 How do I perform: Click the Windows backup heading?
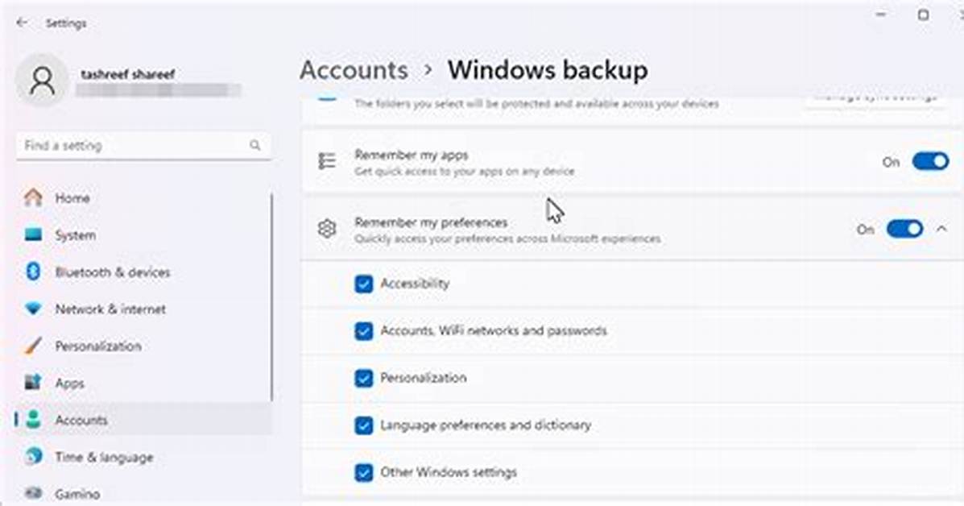point(547,69)
